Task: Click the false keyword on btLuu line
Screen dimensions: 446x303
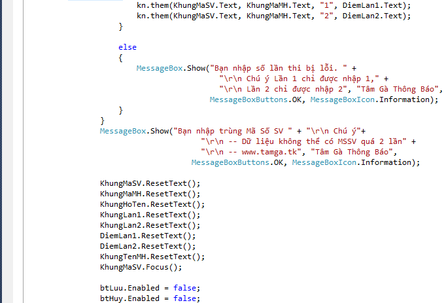Action: coord(184,288)
